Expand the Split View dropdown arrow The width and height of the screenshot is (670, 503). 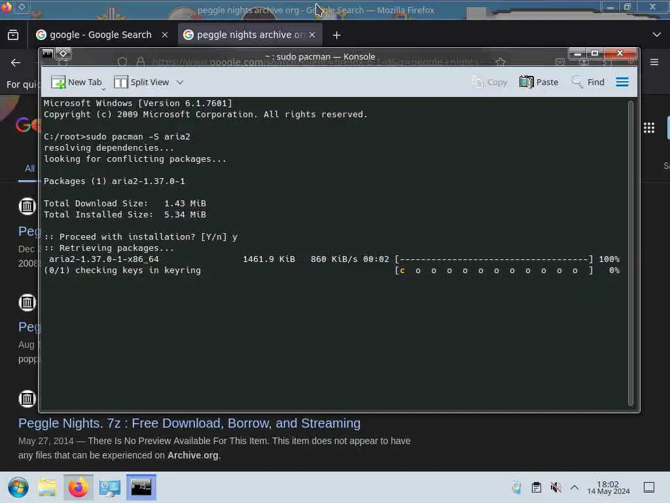[180, 82]
